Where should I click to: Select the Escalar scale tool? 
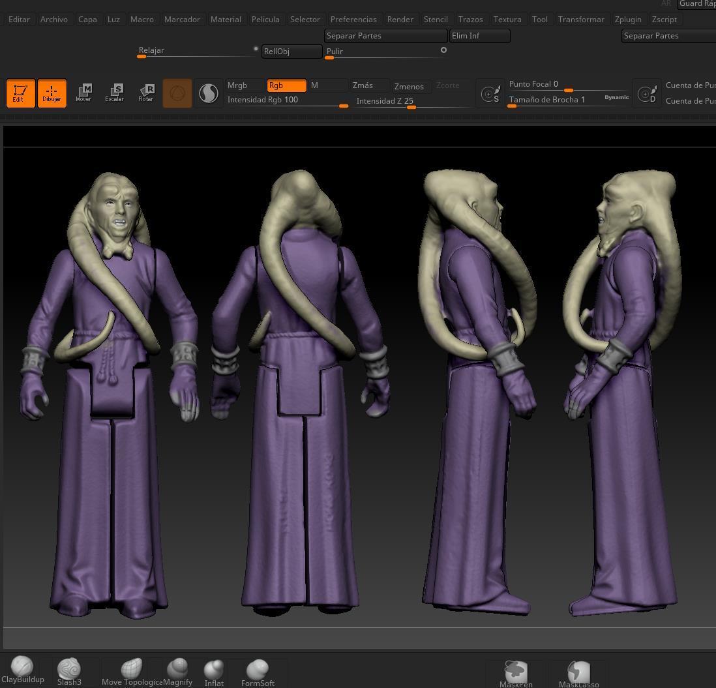(x=115, y=93)
